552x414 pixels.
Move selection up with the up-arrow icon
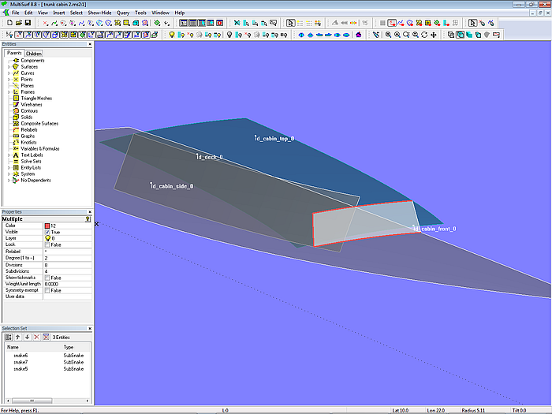pos(17,337)
